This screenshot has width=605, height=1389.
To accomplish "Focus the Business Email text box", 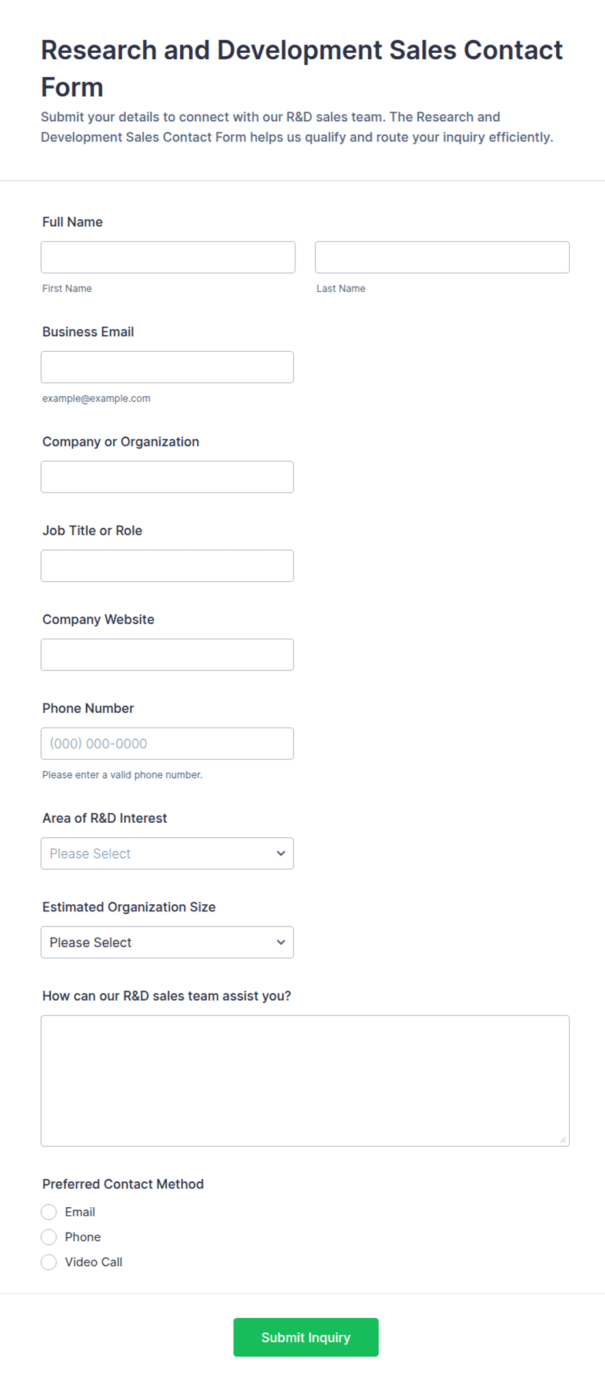I will point(167,367).
